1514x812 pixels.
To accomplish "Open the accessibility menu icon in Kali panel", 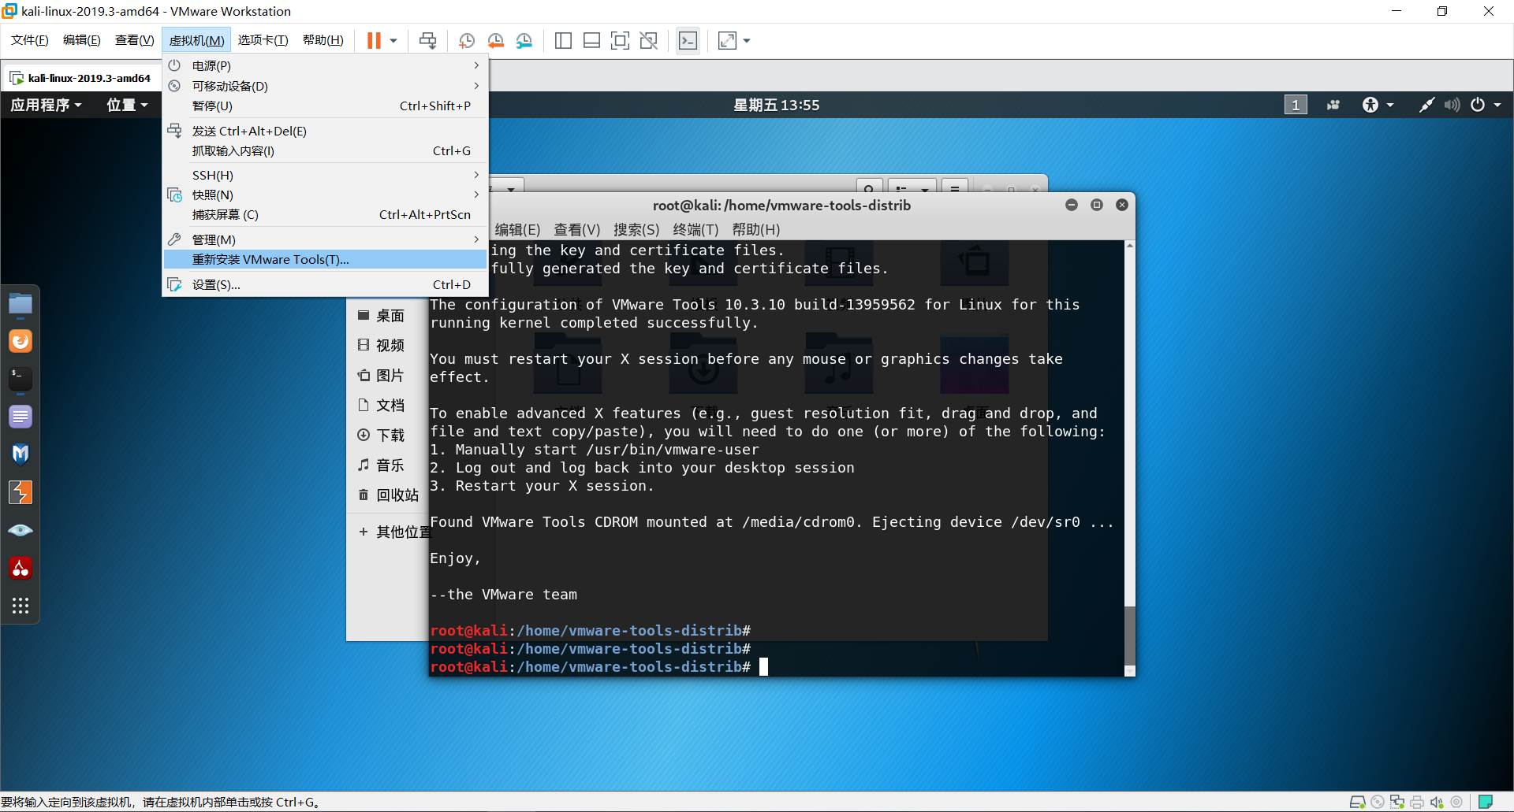I will coord(1378,105).
